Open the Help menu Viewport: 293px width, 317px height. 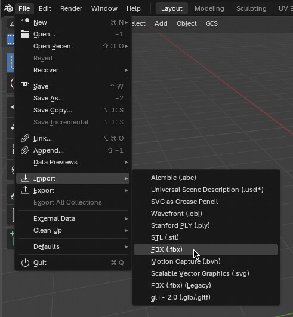point(134,8)
